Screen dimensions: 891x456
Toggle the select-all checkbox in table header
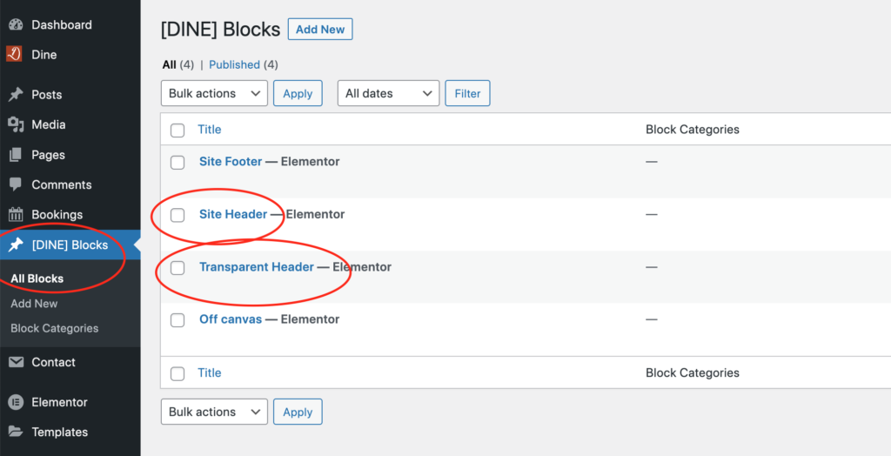coord(178,131)
